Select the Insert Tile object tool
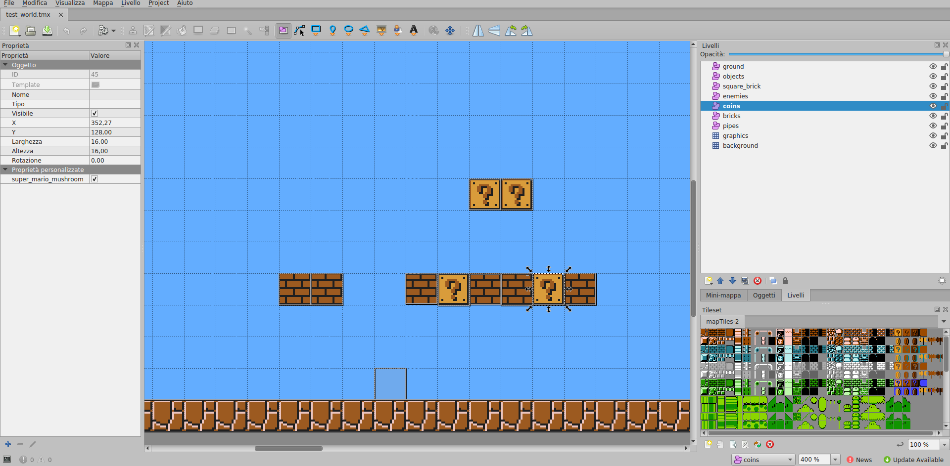 [x=381, y=31]
